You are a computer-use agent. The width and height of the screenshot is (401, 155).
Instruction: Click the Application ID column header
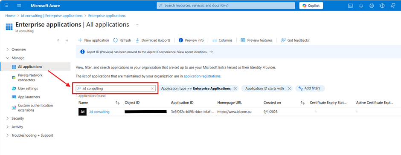click(182, 103)
